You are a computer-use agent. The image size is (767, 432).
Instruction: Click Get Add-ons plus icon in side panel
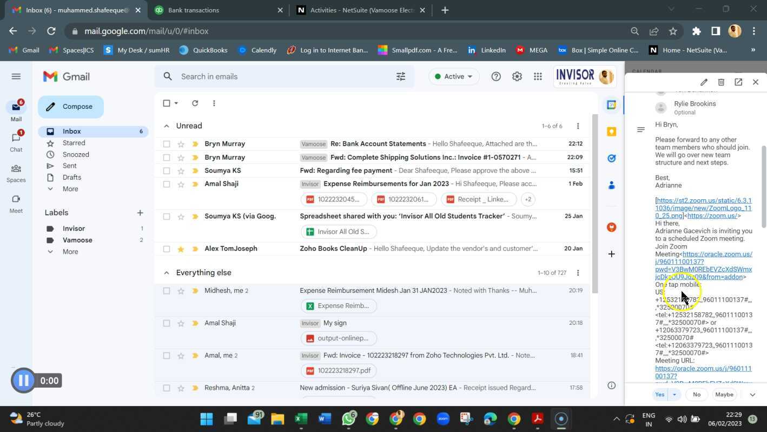(612, 254)
